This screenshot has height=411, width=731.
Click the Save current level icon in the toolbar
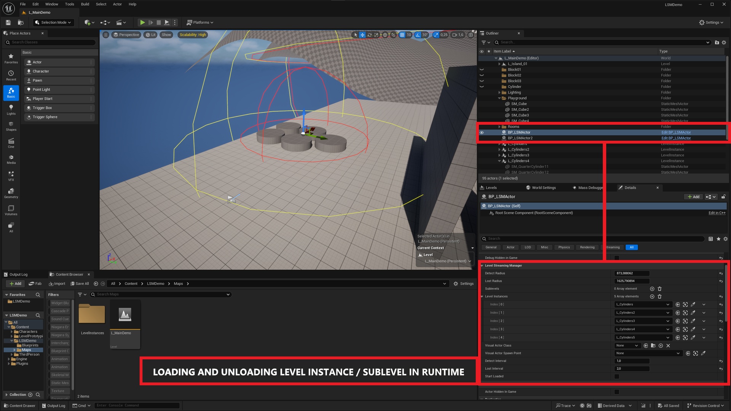click(8, 22)
